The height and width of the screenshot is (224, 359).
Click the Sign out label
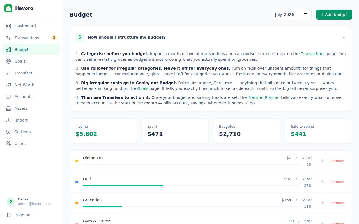pyautogui.click(x=24, y=215)
